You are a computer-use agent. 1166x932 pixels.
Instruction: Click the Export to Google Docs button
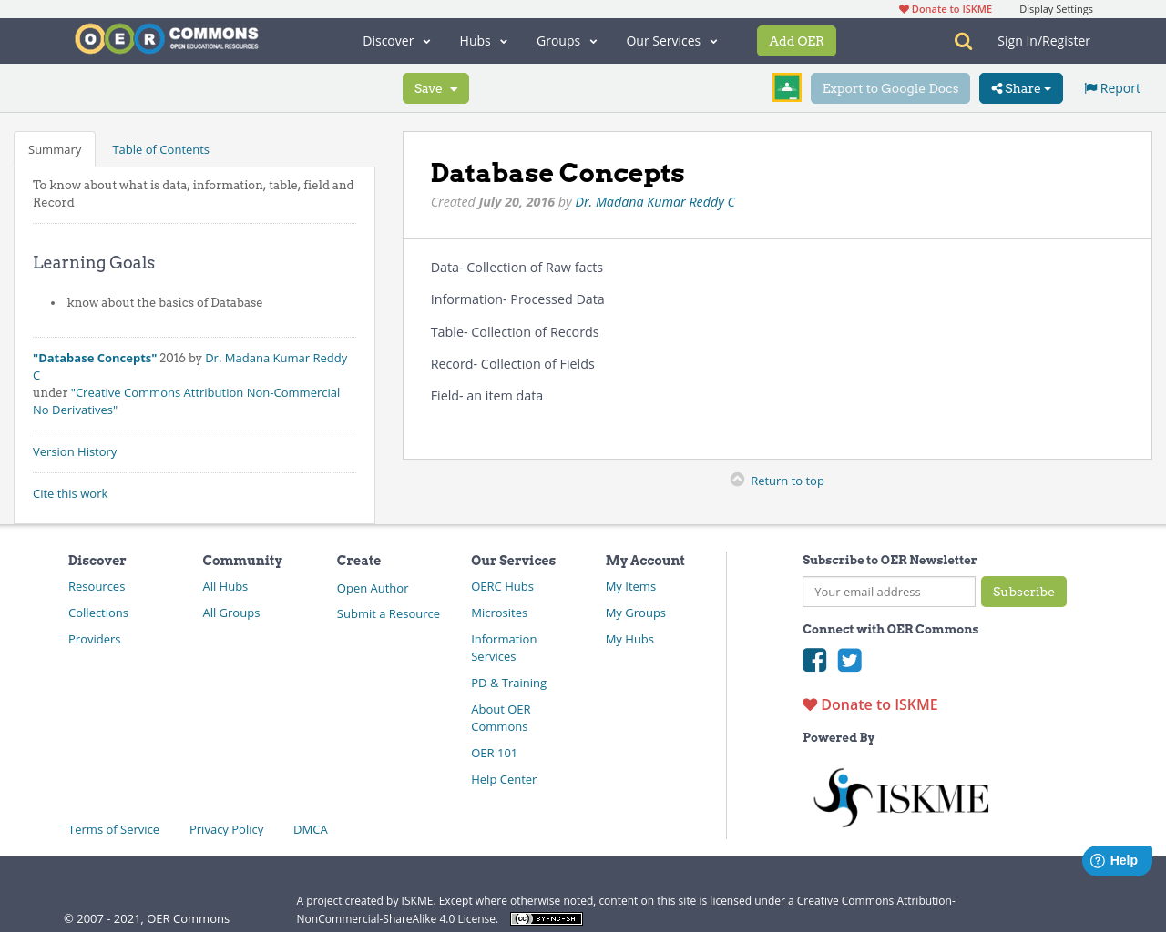coord(890,87)
